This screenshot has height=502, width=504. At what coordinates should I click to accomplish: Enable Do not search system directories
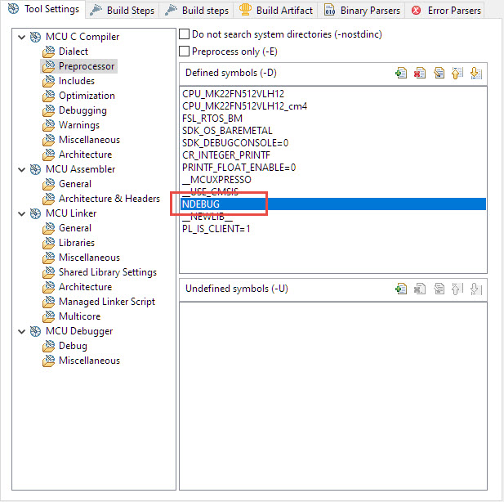pyautogui.click(x=185, y=34)
